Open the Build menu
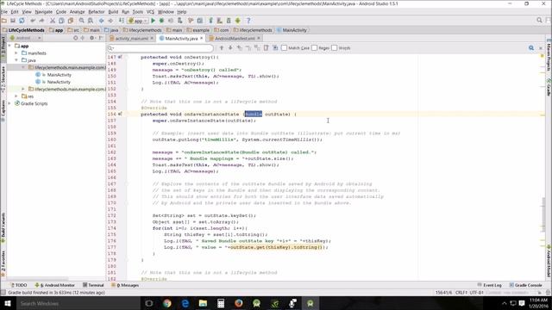 (113, 11)
